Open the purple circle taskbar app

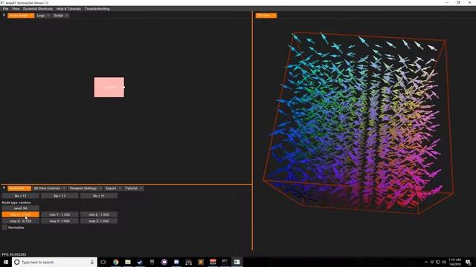tap(164, 262)
